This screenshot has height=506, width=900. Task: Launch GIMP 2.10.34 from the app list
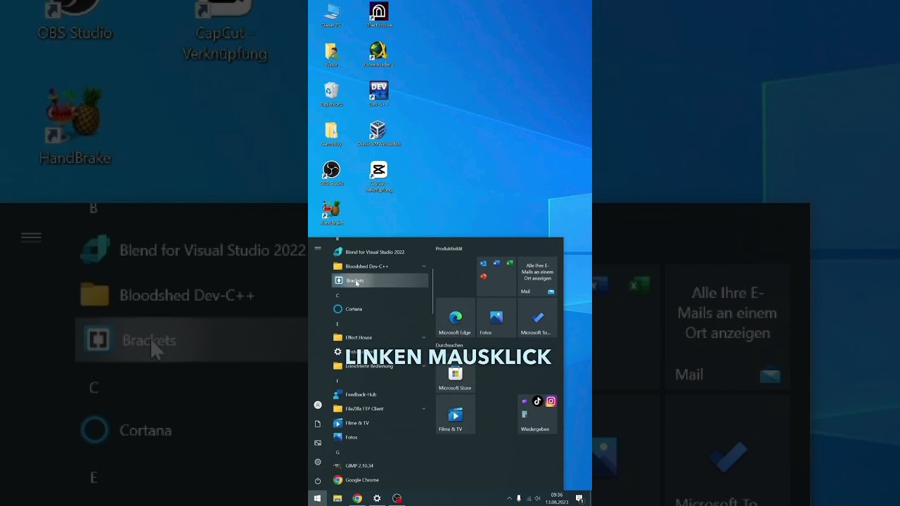coord(380,465)
